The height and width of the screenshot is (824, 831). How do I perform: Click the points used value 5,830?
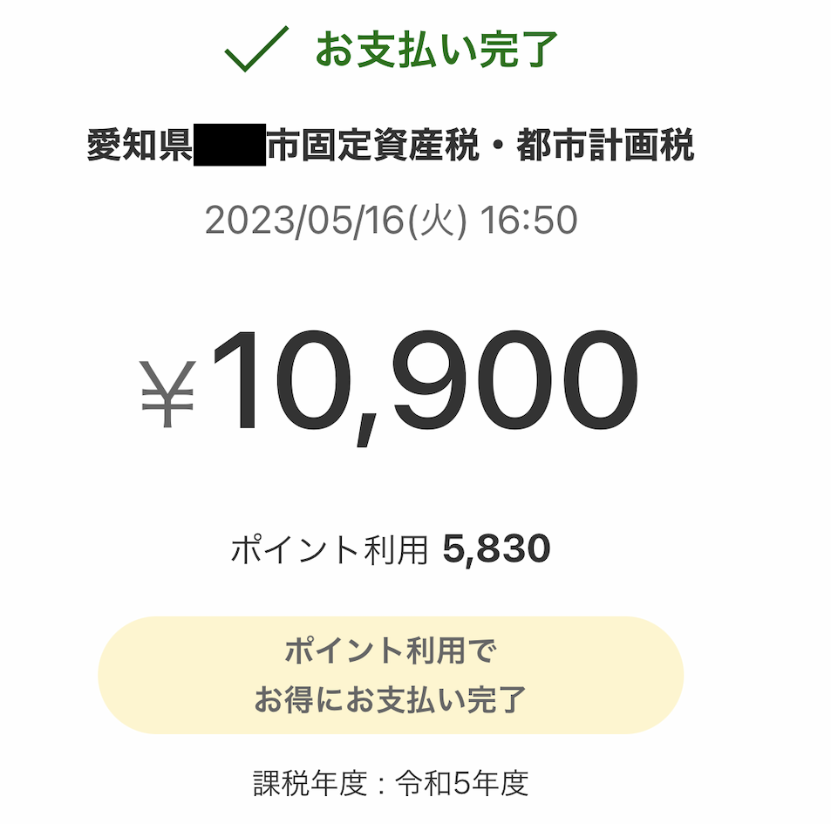(x=496, y=549)
